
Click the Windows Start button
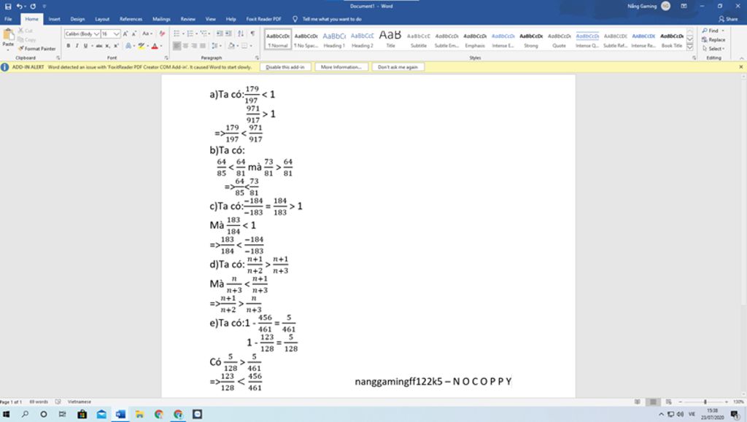[x=6, y=415]
